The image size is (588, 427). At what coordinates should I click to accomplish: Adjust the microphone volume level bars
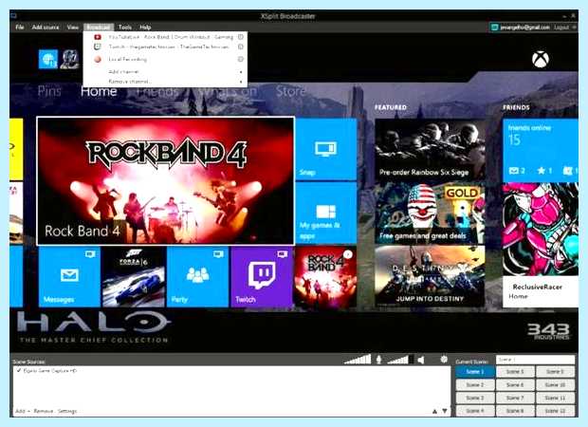358,360
